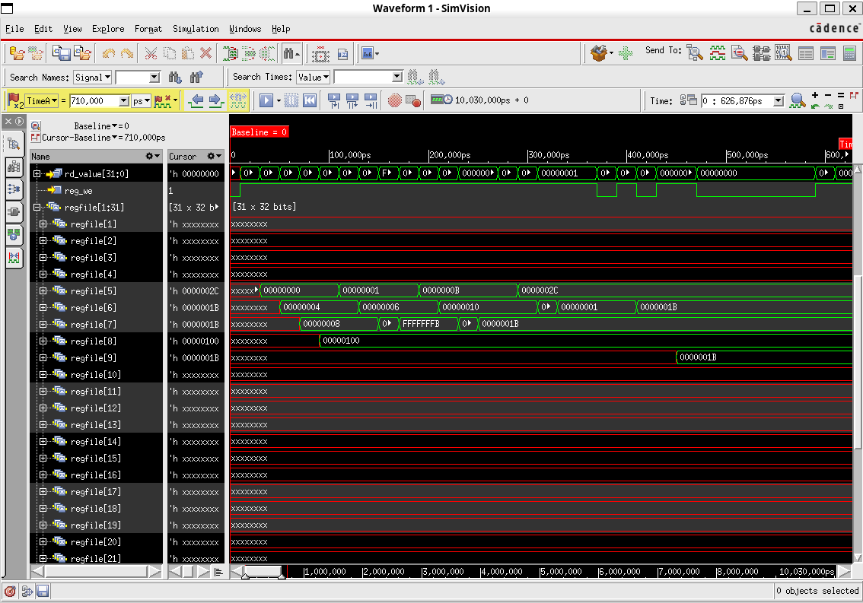Click the bottom time overview scrollbar thumb
The height and width of the screenshot is (603, 863).
(263, 572)
